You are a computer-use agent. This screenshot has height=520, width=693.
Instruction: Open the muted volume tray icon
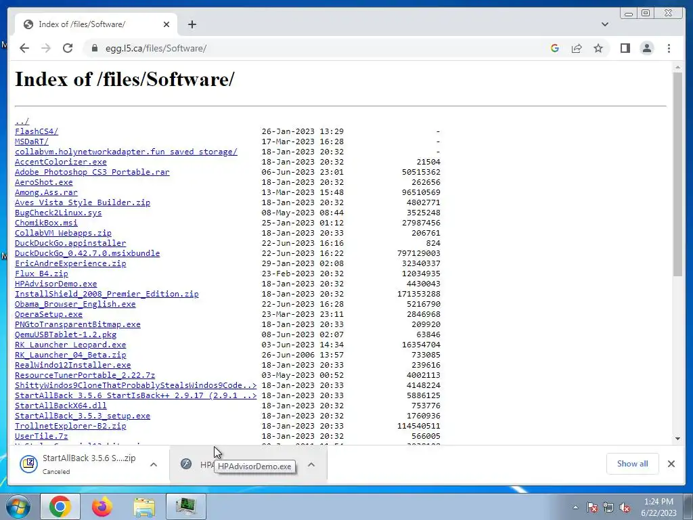[625, 507]
